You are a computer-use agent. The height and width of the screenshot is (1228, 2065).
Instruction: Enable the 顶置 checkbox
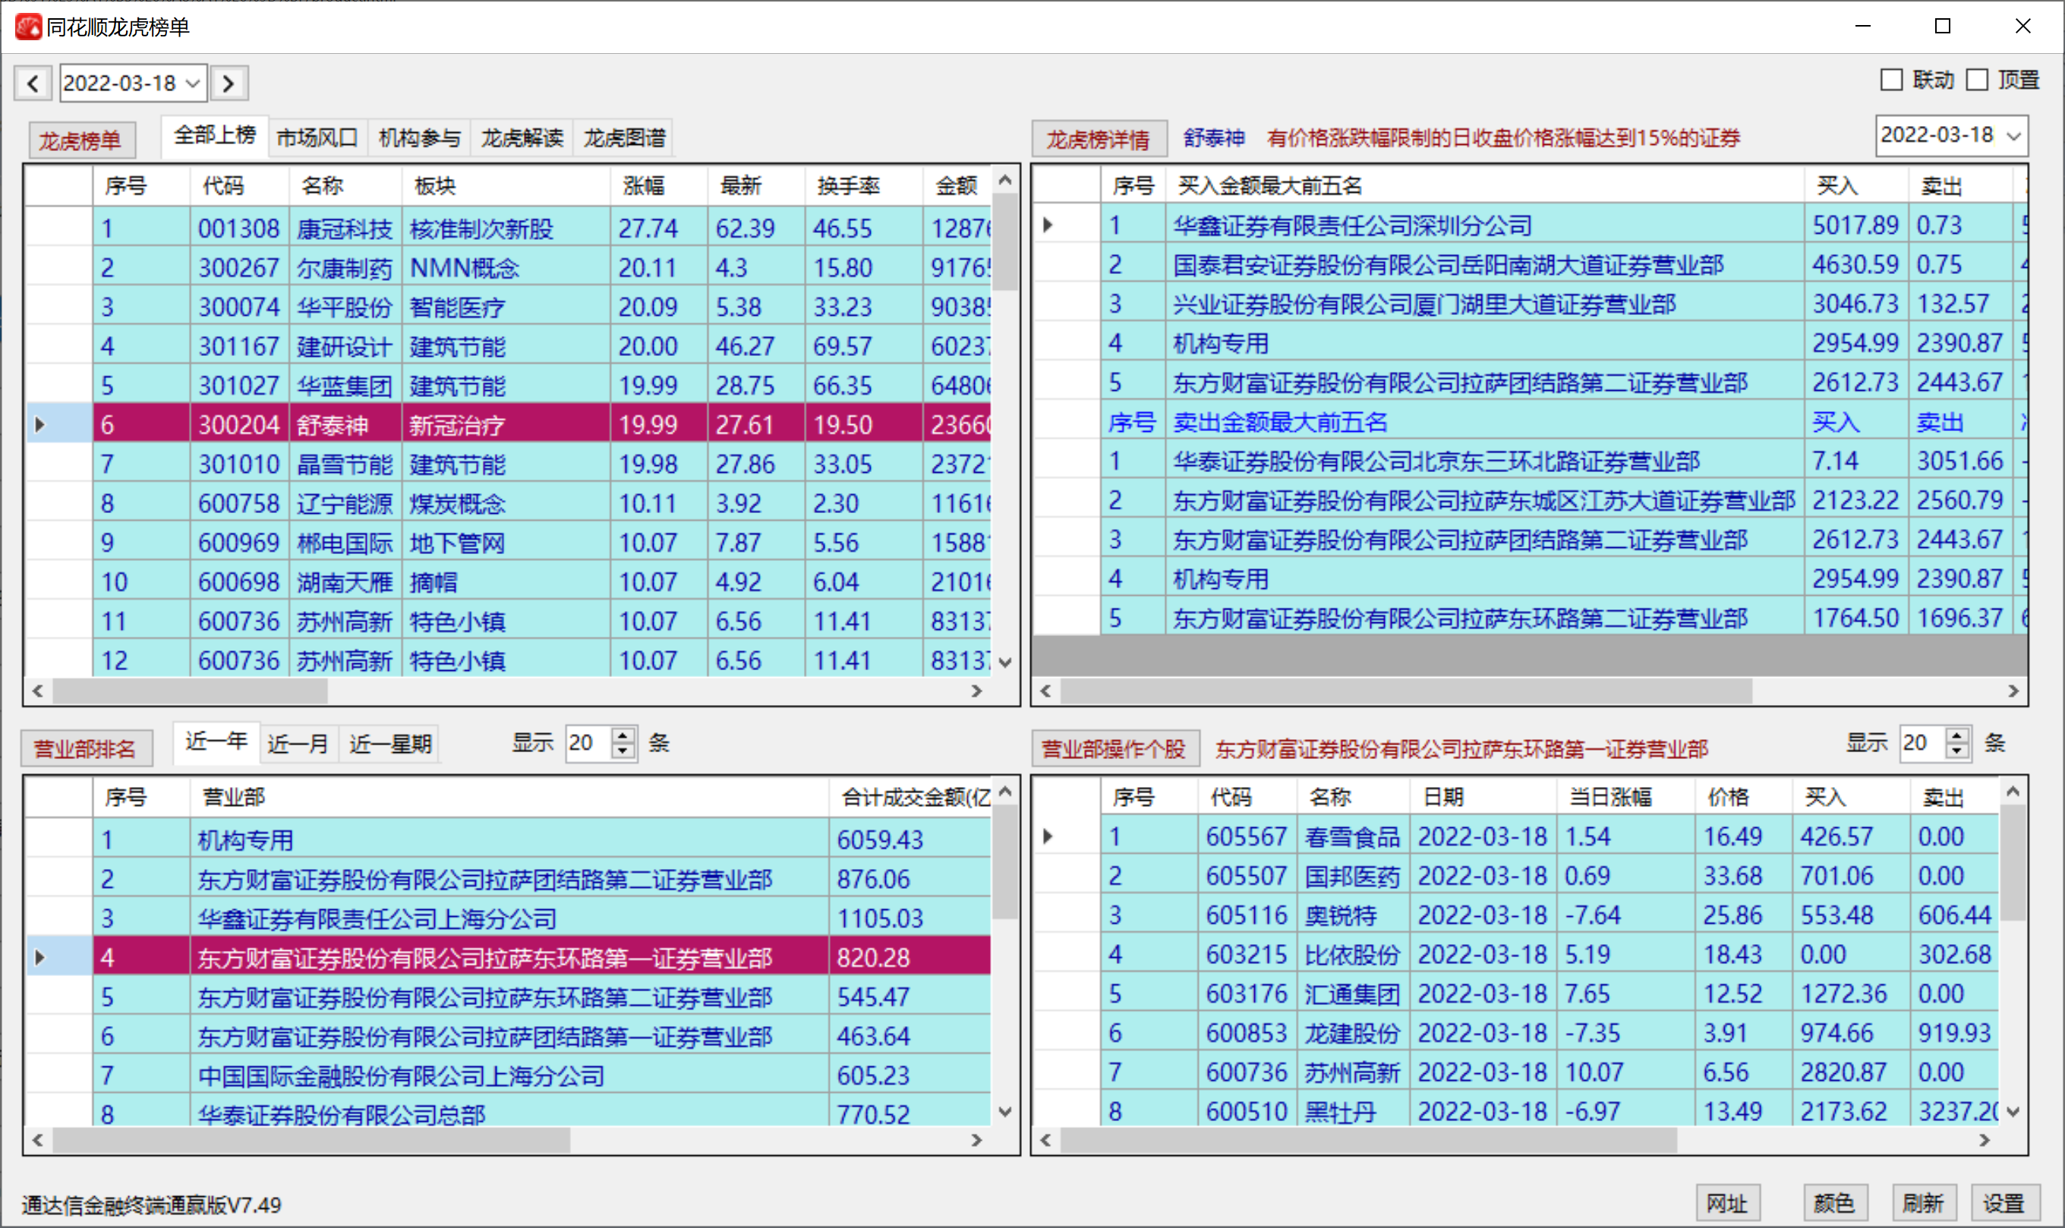point(1977,80)
